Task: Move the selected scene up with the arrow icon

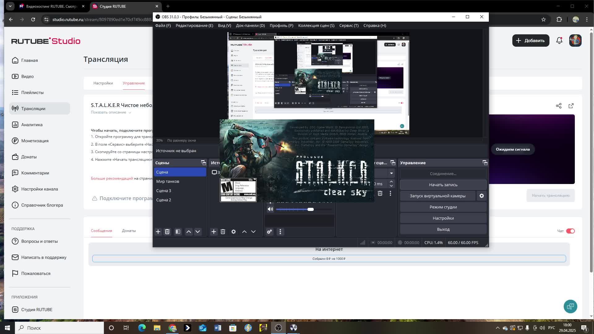Action: (189, 231)
